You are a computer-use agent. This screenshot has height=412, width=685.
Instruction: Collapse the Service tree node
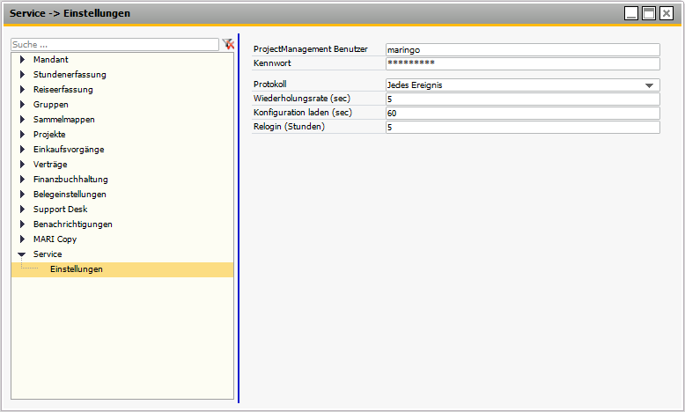click(x=23, y=254)
